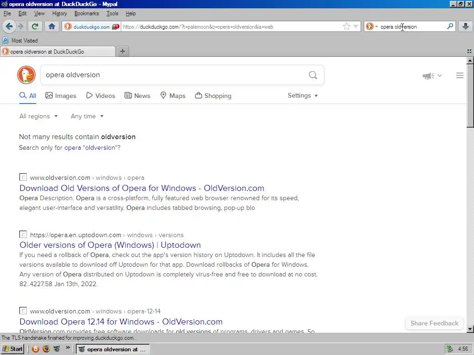Click the Most Visited bookmarks icon
474x355 pixels.
point(5,41)
